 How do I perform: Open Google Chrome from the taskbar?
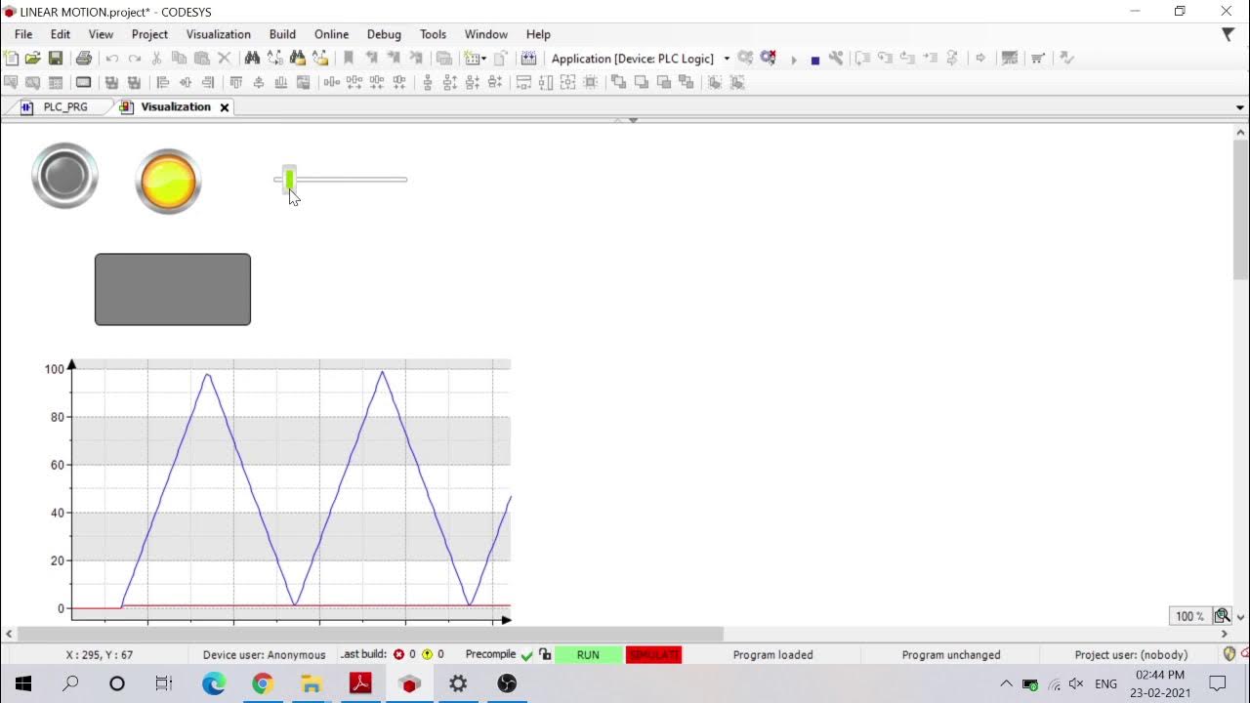tap(263, 683)
